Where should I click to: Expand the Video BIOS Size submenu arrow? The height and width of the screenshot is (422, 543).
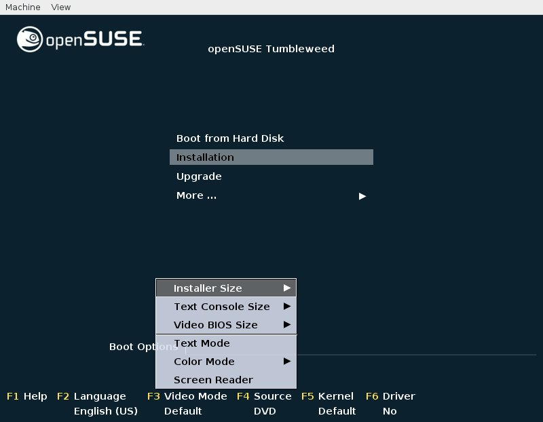(x=286, y=324)
